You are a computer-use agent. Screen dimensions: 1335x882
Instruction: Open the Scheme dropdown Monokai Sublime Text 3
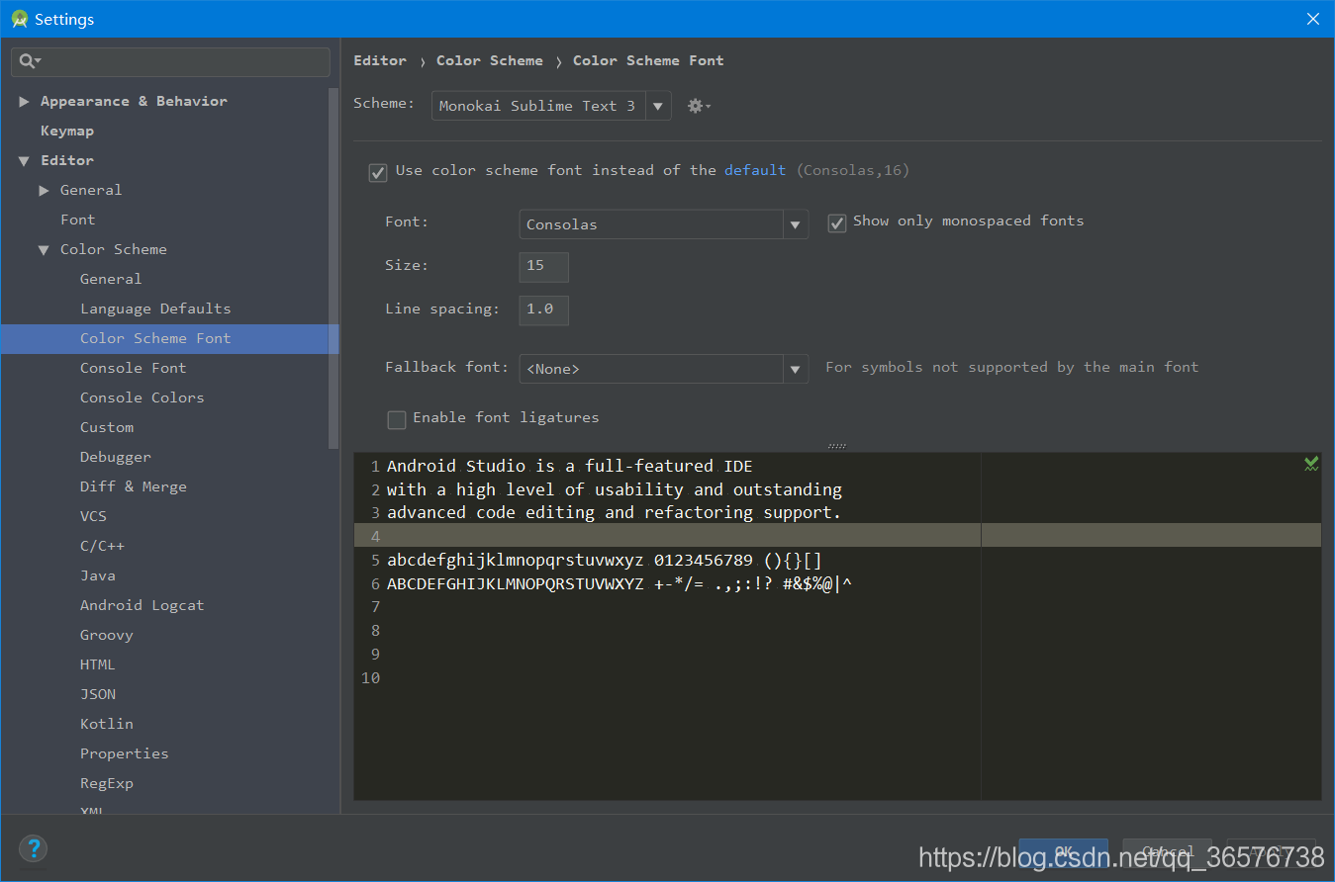pyautogui.click(x=551, y=106)
